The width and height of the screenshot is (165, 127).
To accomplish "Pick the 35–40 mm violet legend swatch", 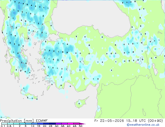I will tap(65, 124).
